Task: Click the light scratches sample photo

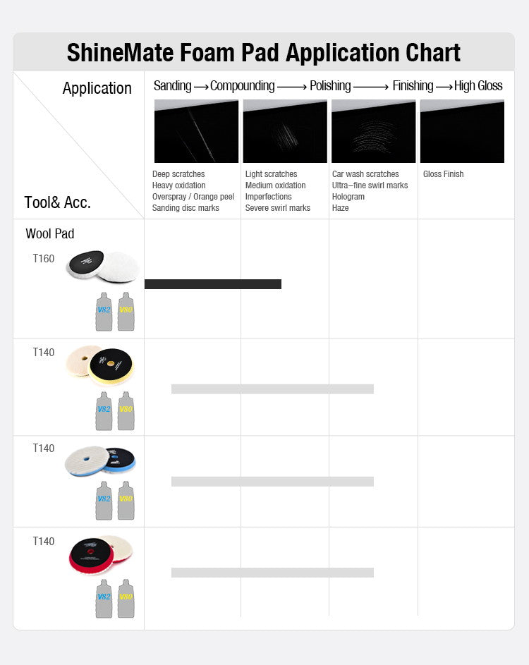Action: pyautogui.click(x=285, y=131)
